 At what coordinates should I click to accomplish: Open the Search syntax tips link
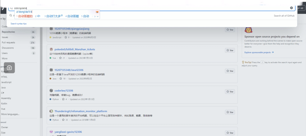(18, 23)
